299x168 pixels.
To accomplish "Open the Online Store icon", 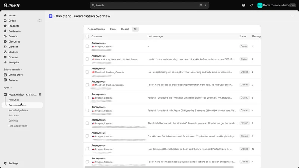I will coord(5,75).
